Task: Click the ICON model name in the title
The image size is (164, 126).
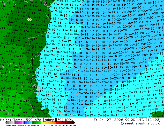Action: pos(69,120)
